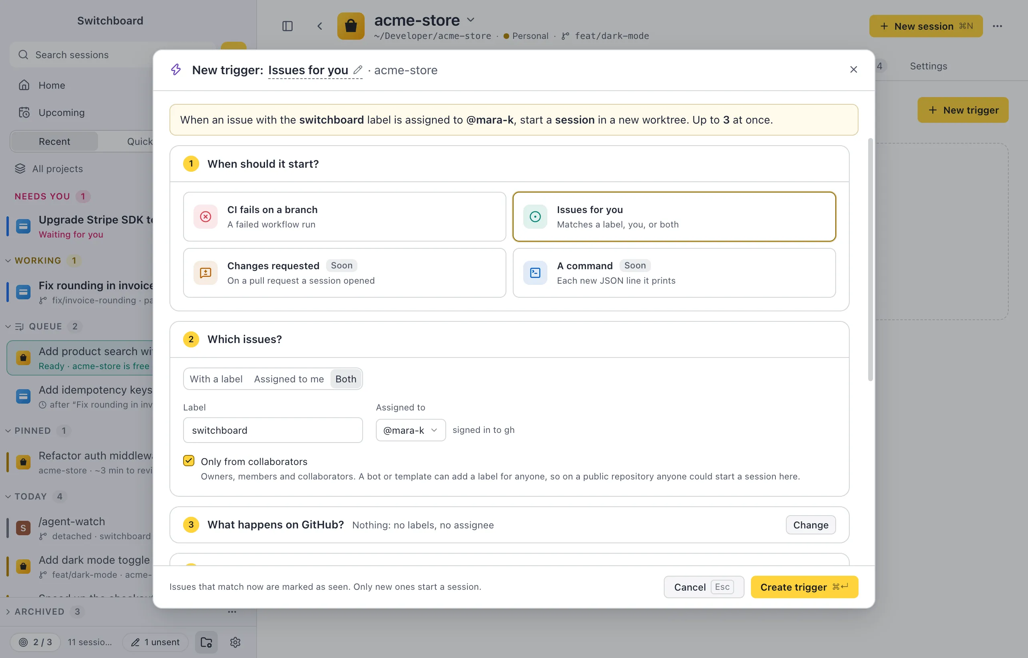
Task: Choose the Changes requested card
Action: [344, 272]
